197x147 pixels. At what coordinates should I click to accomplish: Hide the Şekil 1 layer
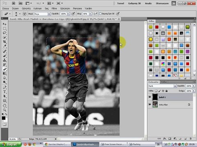tap(150, 97)
